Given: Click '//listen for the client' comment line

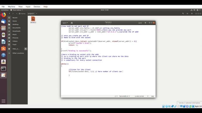Looking at the screenshot, I should tap(80, 70).
